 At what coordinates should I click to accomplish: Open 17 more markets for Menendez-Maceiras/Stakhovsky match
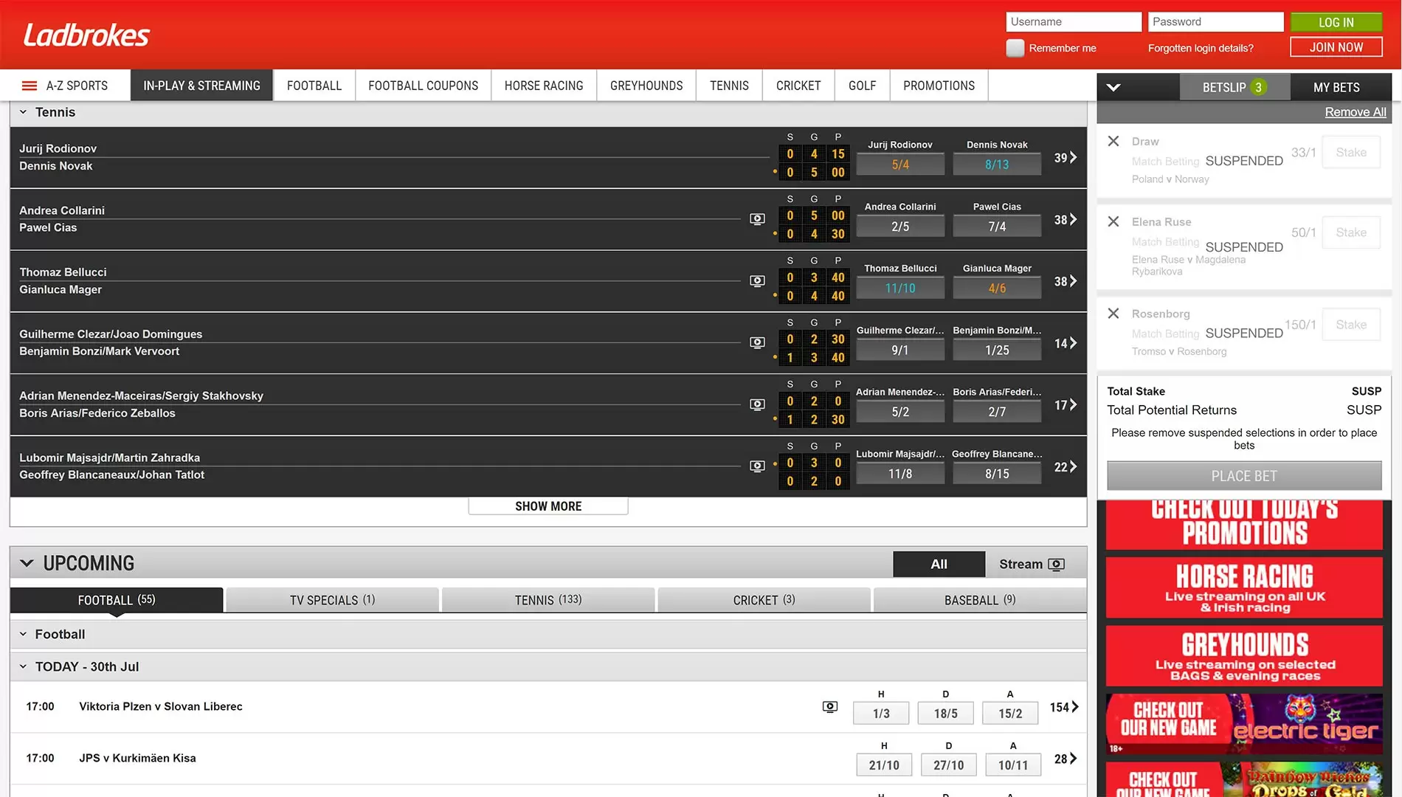click(x=1066, y=405)
